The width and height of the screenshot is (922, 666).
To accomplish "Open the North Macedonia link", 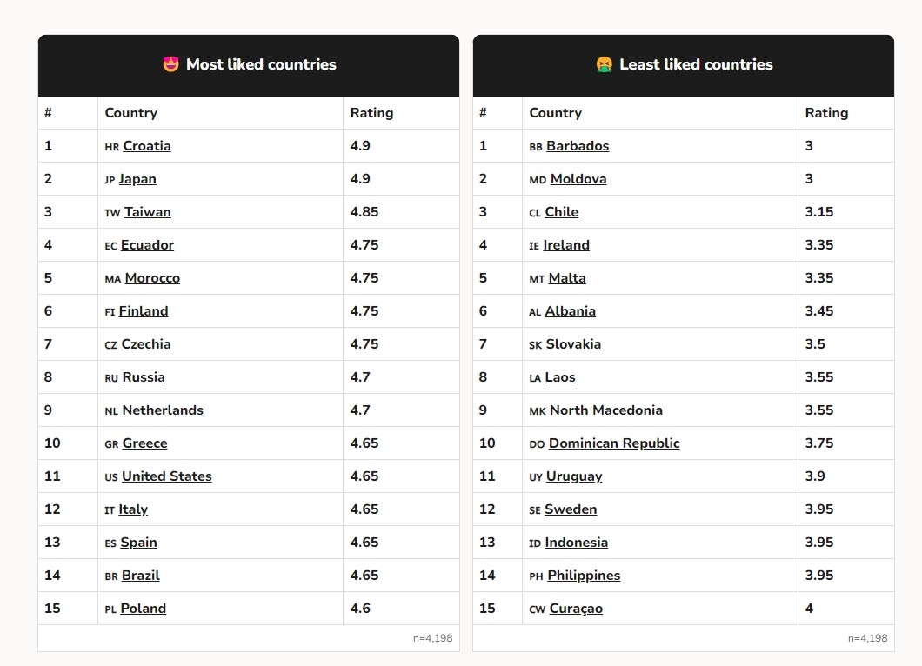I will pyautogui.click(x=606, y=410).
